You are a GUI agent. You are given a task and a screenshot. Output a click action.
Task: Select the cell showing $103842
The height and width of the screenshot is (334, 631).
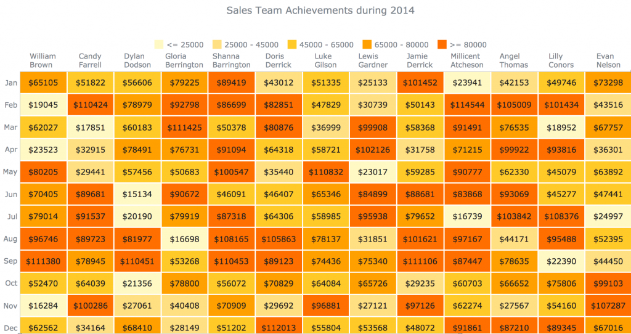point(514,216)
